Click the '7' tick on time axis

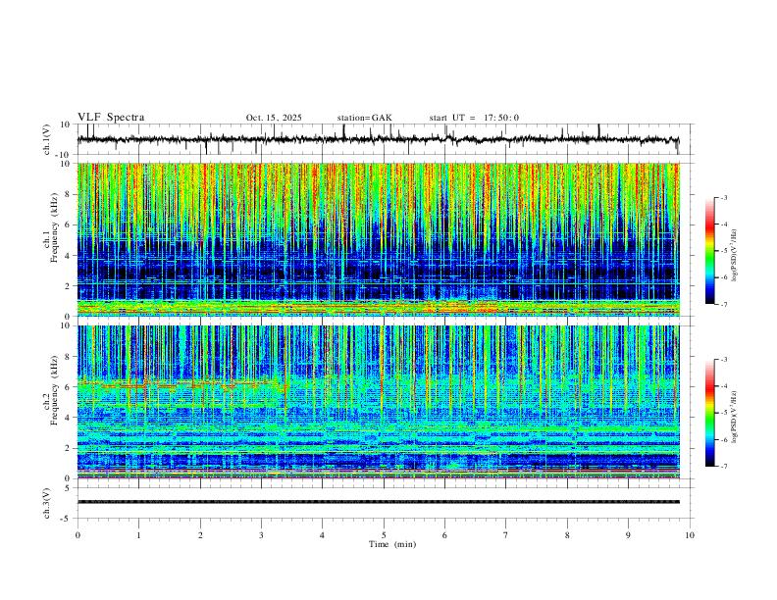(x=506, y=535)
